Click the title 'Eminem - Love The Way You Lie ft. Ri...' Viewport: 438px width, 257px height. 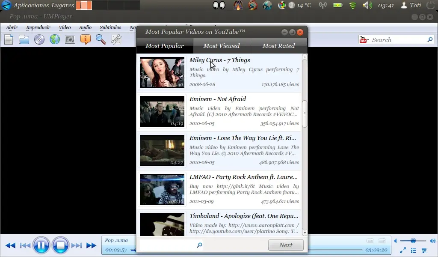click(243, 138)
